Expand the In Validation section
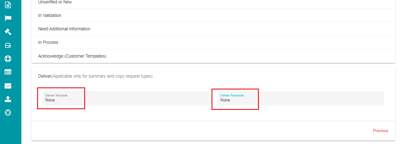400x144 pixels. click(x=213, y=15)
